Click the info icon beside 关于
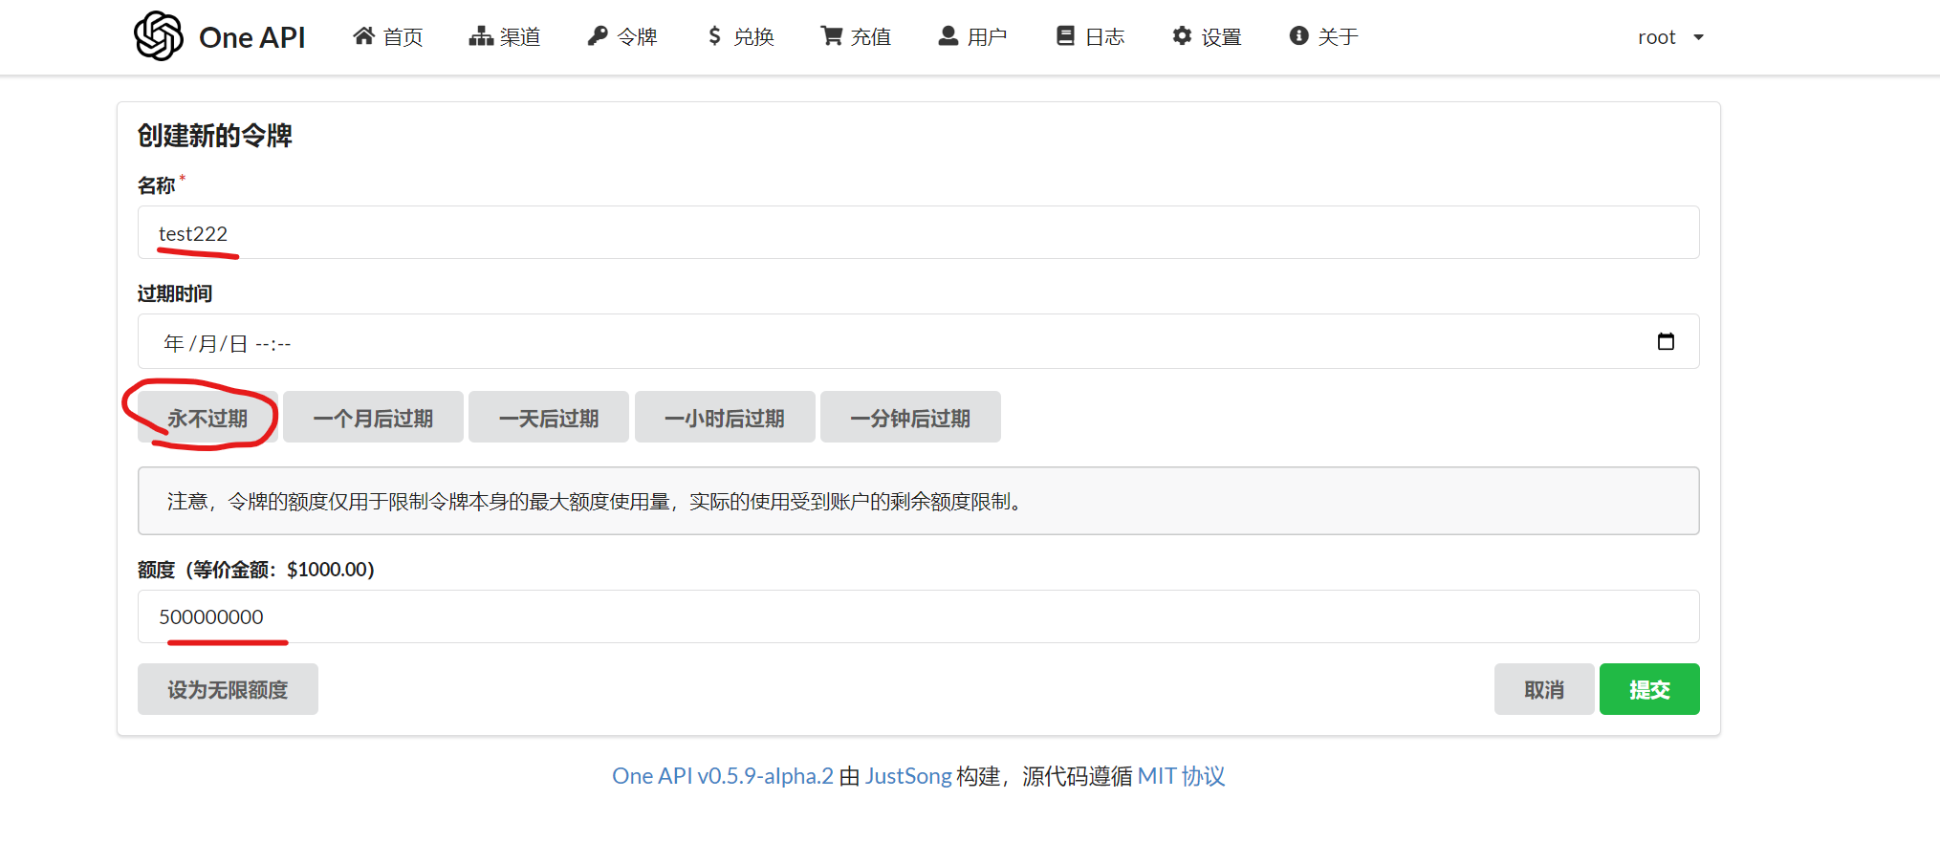 coord(1298,36)
